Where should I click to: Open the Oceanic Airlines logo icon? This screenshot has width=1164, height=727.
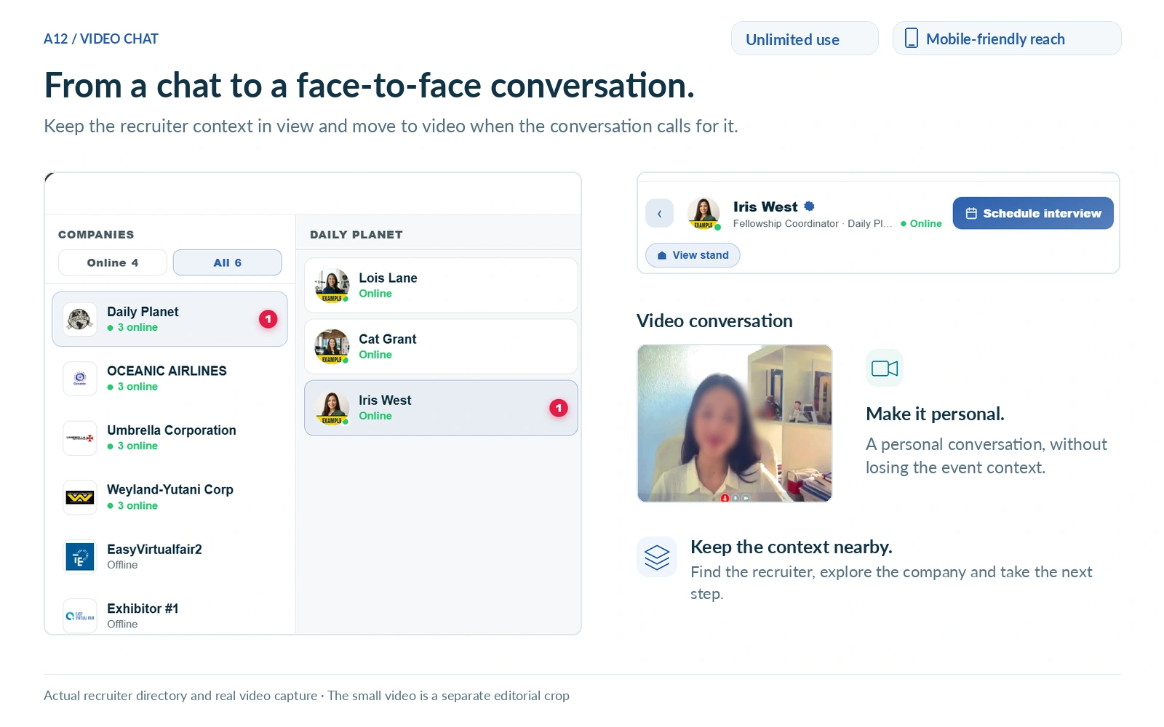tap(79, 378)
